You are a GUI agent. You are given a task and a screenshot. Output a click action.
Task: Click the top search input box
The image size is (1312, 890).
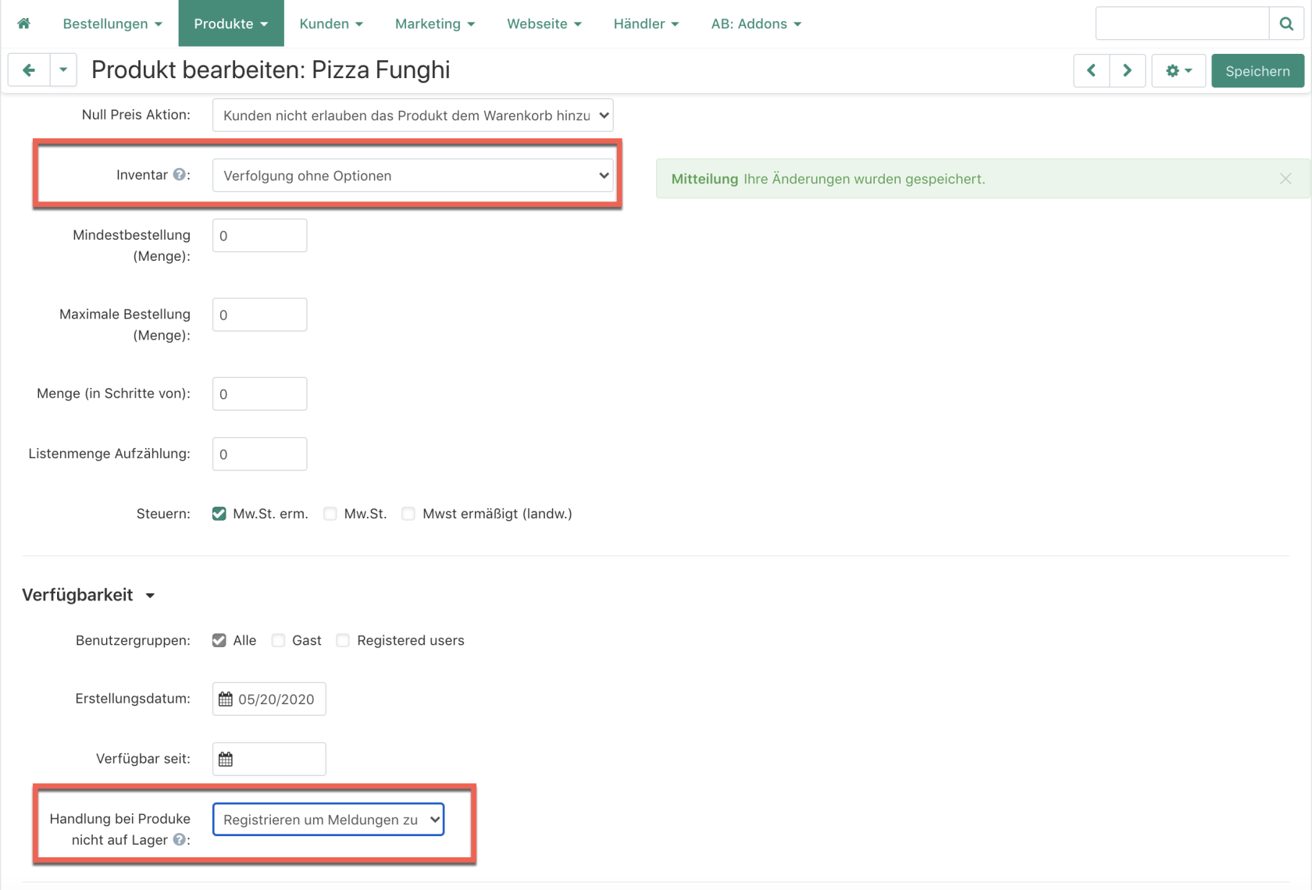click(x=1182, y=23)
